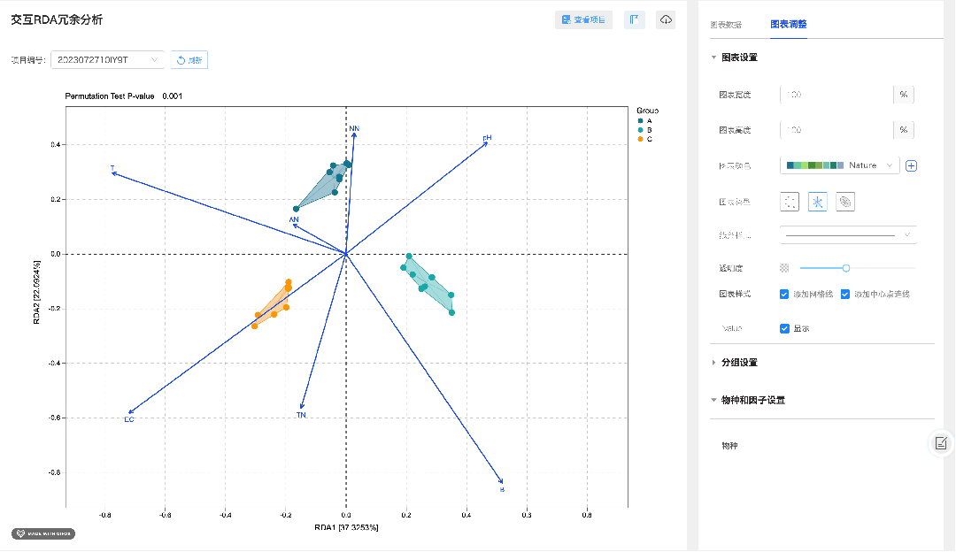Screen dimensions: 956x552
Task: Click the 查看项目 button
Action: (x=583, y=19)
